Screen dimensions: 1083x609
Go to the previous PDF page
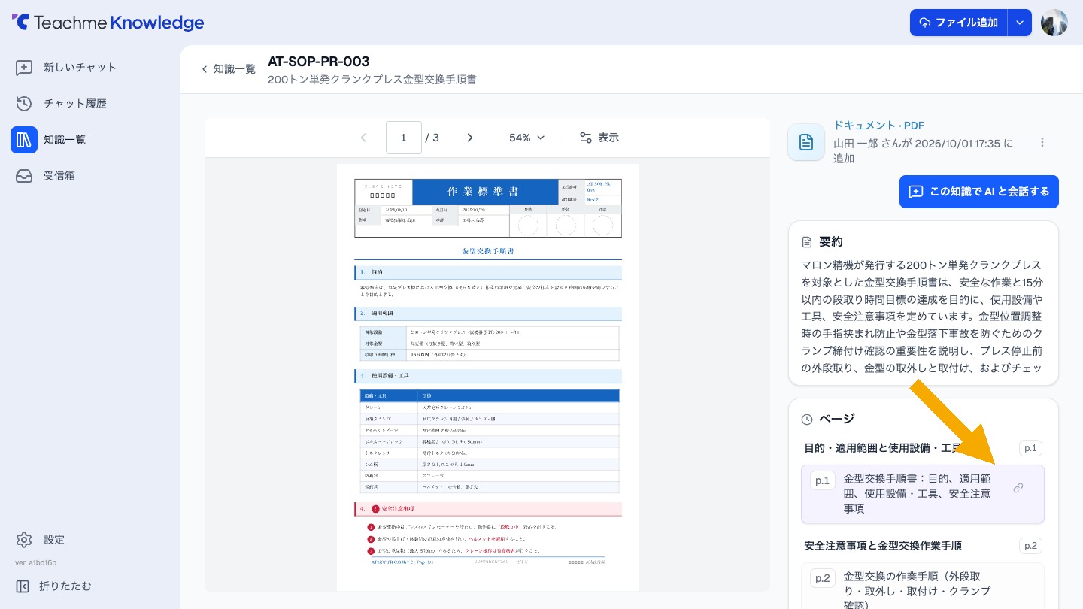pyautogui.click(x=364, y=138)
